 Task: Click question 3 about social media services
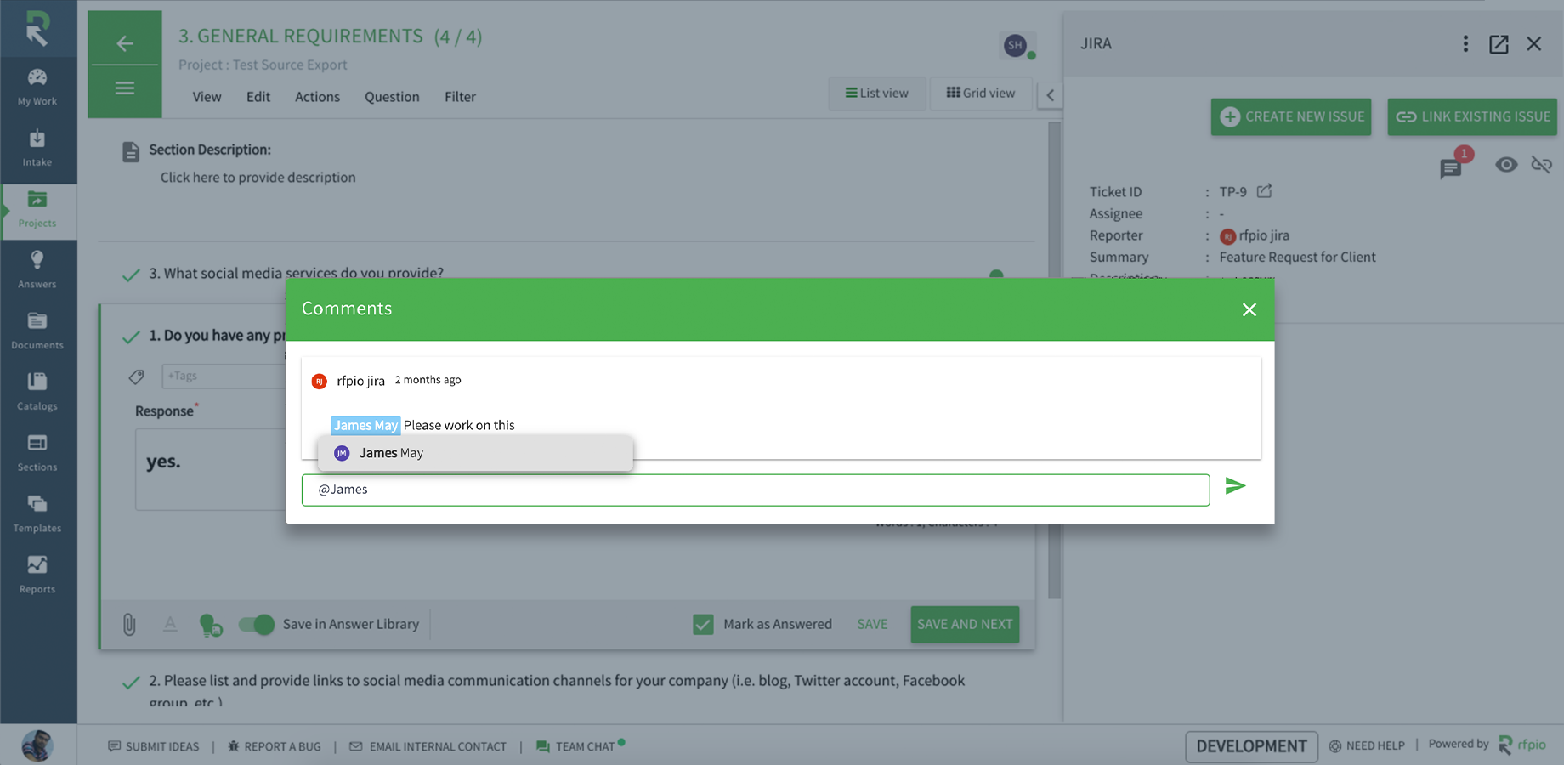point(296,273)
